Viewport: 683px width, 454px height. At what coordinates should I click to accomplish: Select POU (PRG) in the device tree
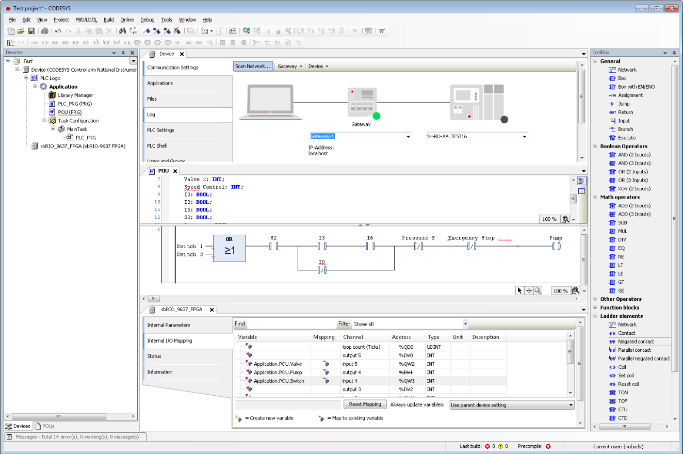pyautogui.click(x=70, y=112)
